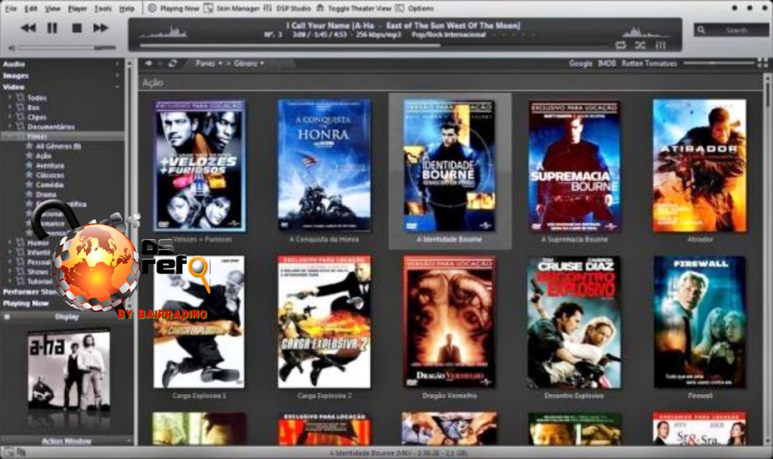Viewport: 773px width, 459px height.
Task: Open the Rotten Tomatoes link
Action: pyautogui.click(x=649, y=63)
